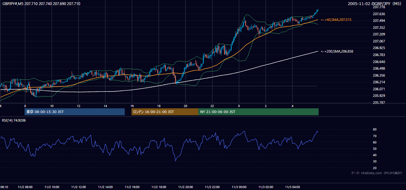This screenshot has width=406, height=190.
Task: Click price axis value 206.498
Action: (379, 68)
